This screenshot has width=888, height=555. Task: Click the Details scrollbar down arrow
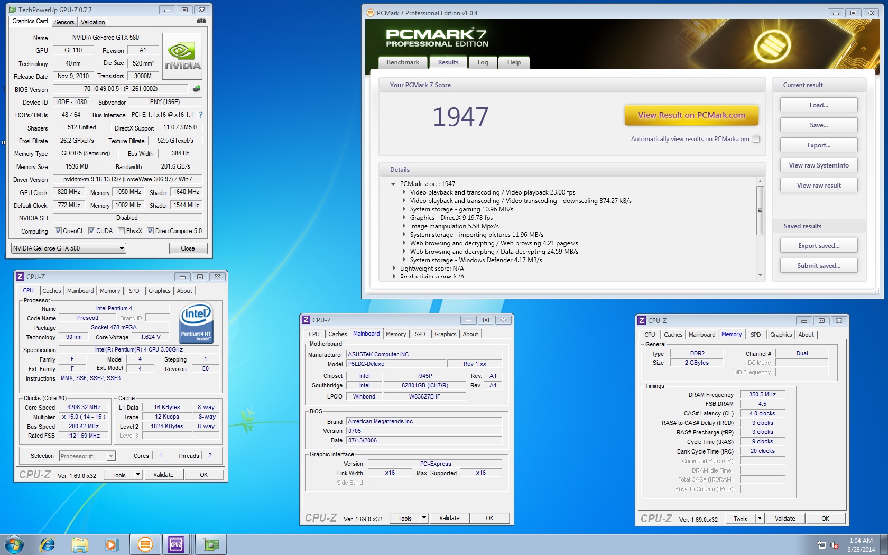point(760,275)
